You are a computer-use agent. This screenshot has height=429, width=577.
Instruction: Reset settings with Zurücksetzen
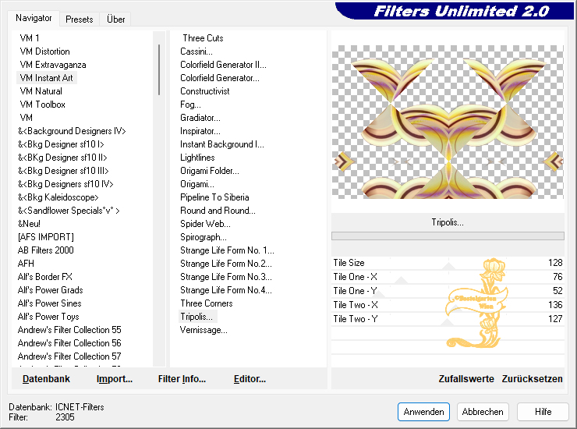532,379
